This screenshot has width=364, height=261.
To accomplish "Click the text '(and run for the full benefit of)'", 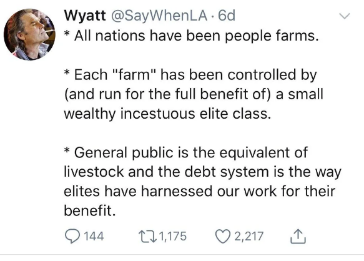I will pos(167,94).
